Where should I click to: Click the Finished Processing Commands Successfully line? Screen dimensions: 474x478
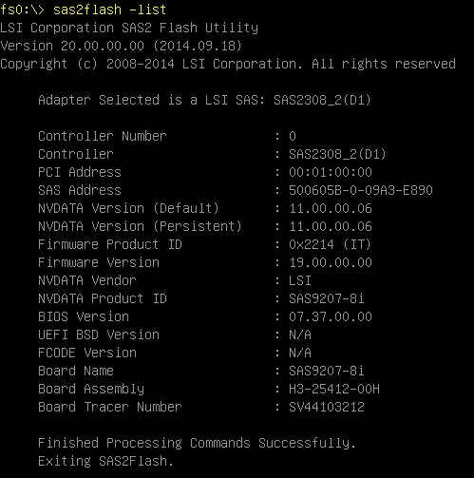[197, 443]
